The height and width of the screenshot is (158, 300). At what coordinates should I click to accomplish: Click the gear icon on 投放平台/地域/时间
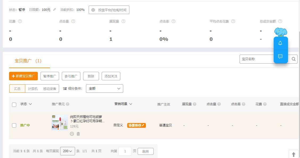(93, 10)
